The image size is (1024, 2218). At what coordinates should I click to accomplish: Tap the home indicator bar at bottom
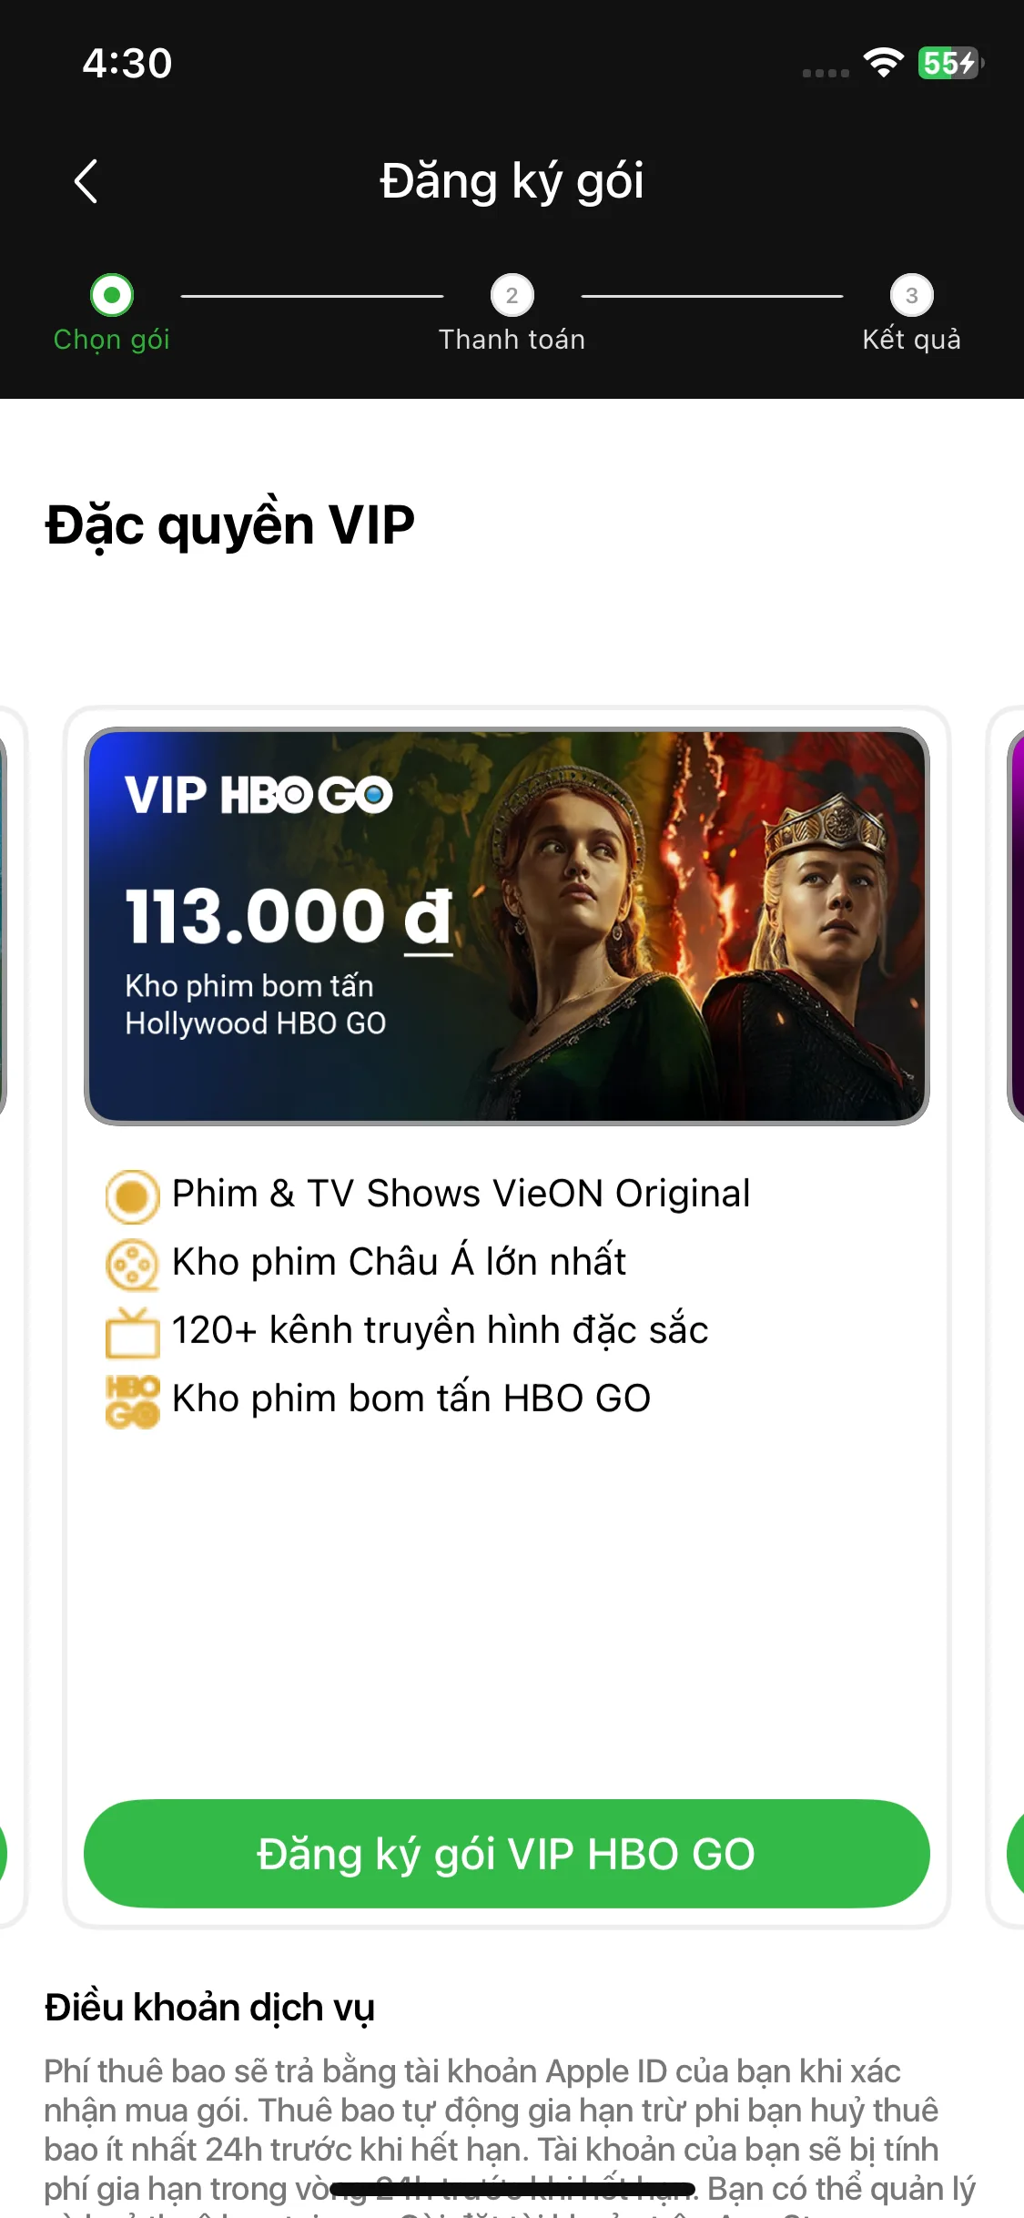(x=512, y=2189)
